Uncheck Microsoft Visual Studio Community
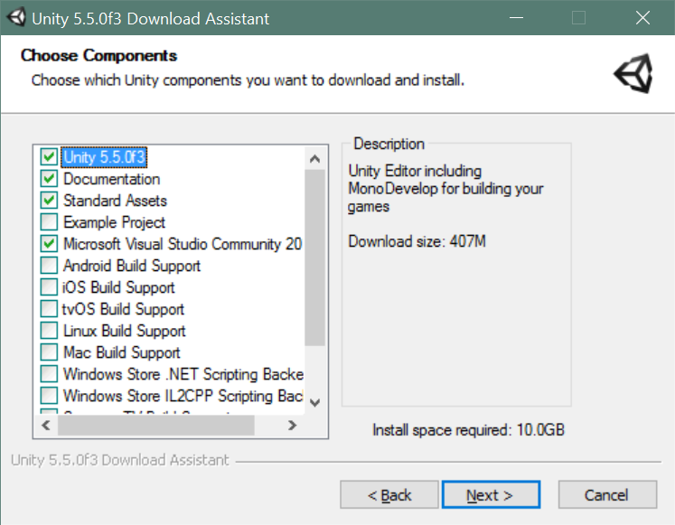 tap(49, 244)
